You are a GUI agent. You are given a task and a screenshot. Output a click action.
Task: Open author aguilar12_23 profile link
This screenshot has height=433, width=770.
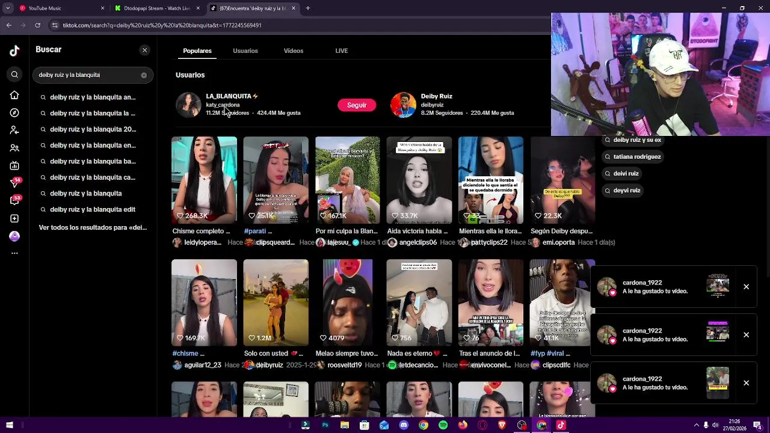(x=202, y=365)
